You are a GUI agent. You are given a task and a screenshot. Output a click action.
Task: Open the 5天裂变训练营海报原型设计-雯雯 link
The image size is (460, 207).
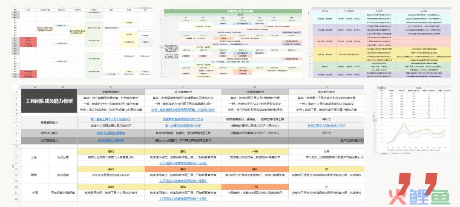[x=183, y=181]
